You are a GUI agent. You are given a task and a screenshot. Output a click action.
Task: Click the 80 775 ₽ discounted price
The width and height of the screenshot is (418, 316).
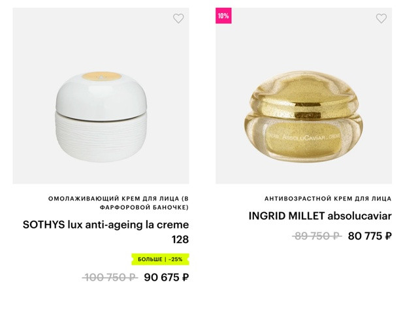pos(370,236)
